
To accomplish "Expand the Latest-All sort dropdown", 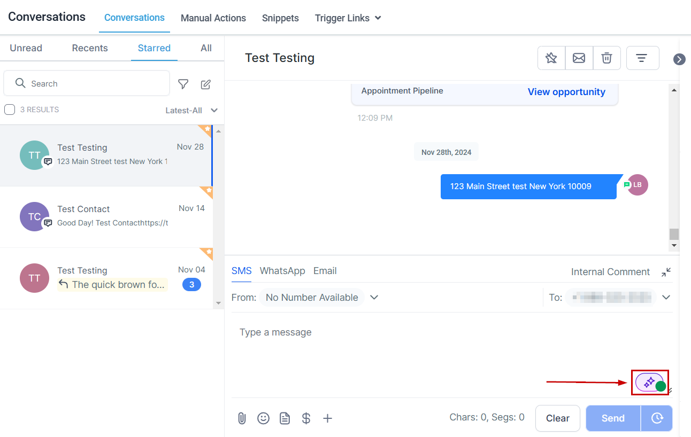I will click(191, 111).
